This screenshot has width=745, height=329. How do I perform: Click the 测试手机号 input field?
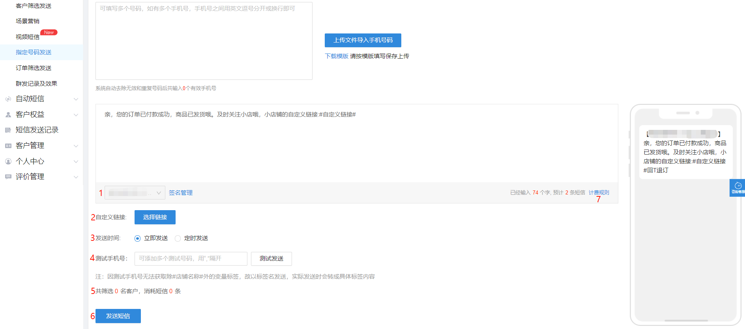pyautogui.click(x=191, y=259)
